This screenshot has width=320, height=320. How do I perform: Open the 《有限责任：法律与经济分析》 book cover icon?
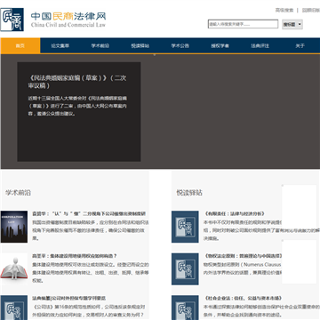(x=185, y=227)
